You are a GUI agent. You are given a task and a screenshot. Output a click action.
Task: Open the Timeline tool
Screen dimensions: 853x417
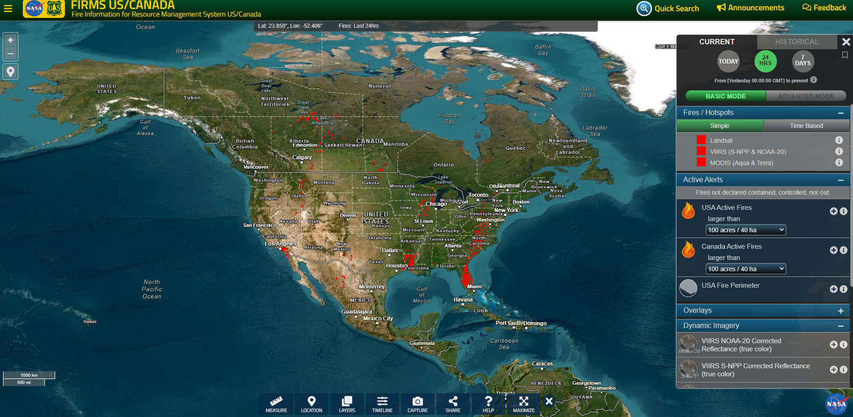[382, 404]
